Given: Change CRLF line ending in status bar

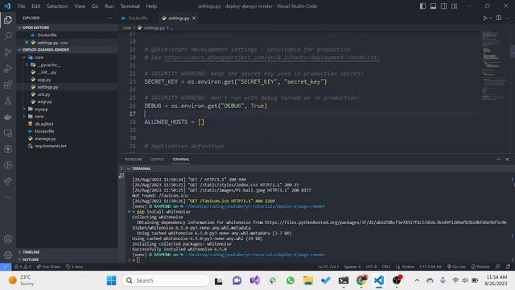Looking at the screenshot, I should (x=386, y=267).
